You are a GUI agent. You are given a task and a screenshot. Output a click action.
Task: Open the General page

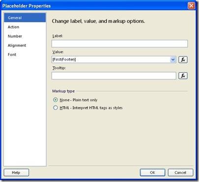coord(25,18)
